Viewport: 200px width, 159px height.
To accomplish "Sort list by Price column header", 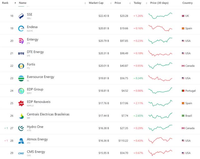I will pyautogui.click(x=117, y=3).
